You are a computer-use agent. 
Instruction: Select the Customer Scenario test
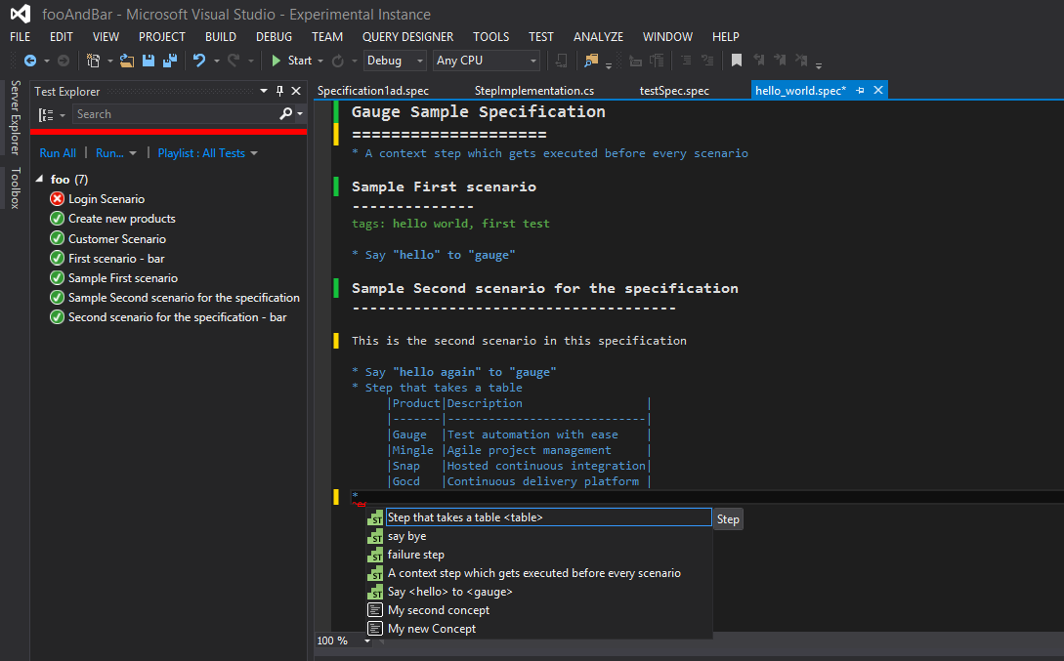click(116, 239)
